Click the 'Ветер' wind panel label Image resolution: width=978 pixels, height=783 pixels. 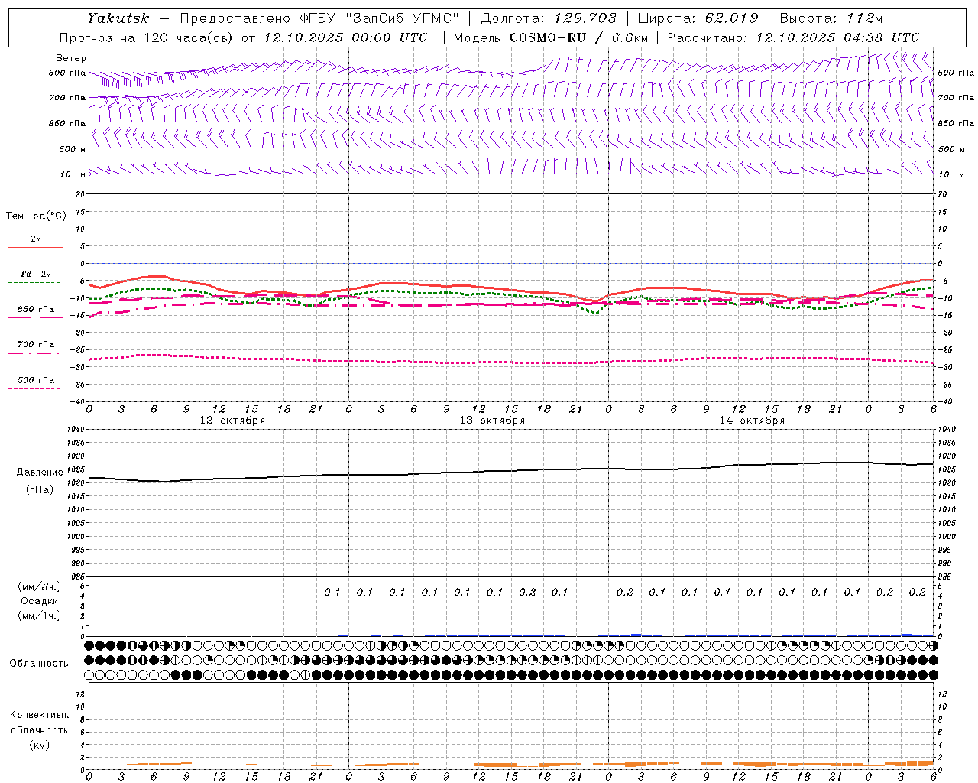71,58
